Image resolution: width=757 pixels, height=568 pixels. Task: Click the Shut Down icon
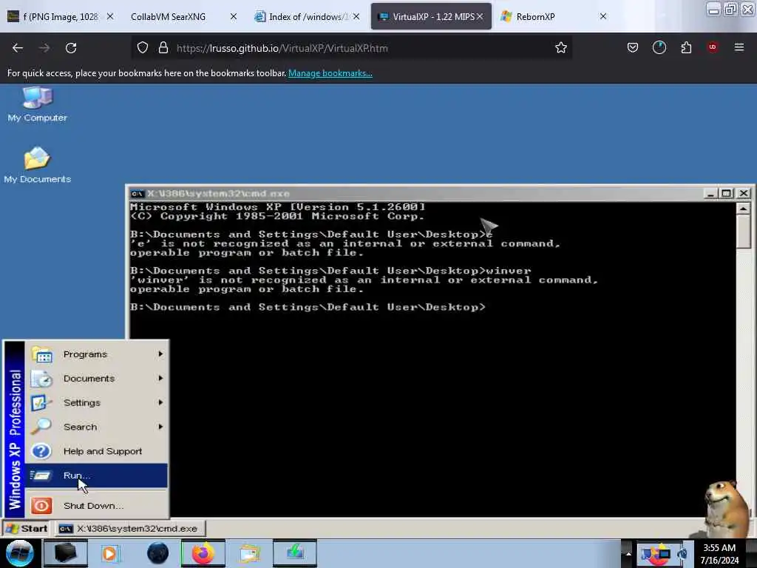[x=41, y=506]
